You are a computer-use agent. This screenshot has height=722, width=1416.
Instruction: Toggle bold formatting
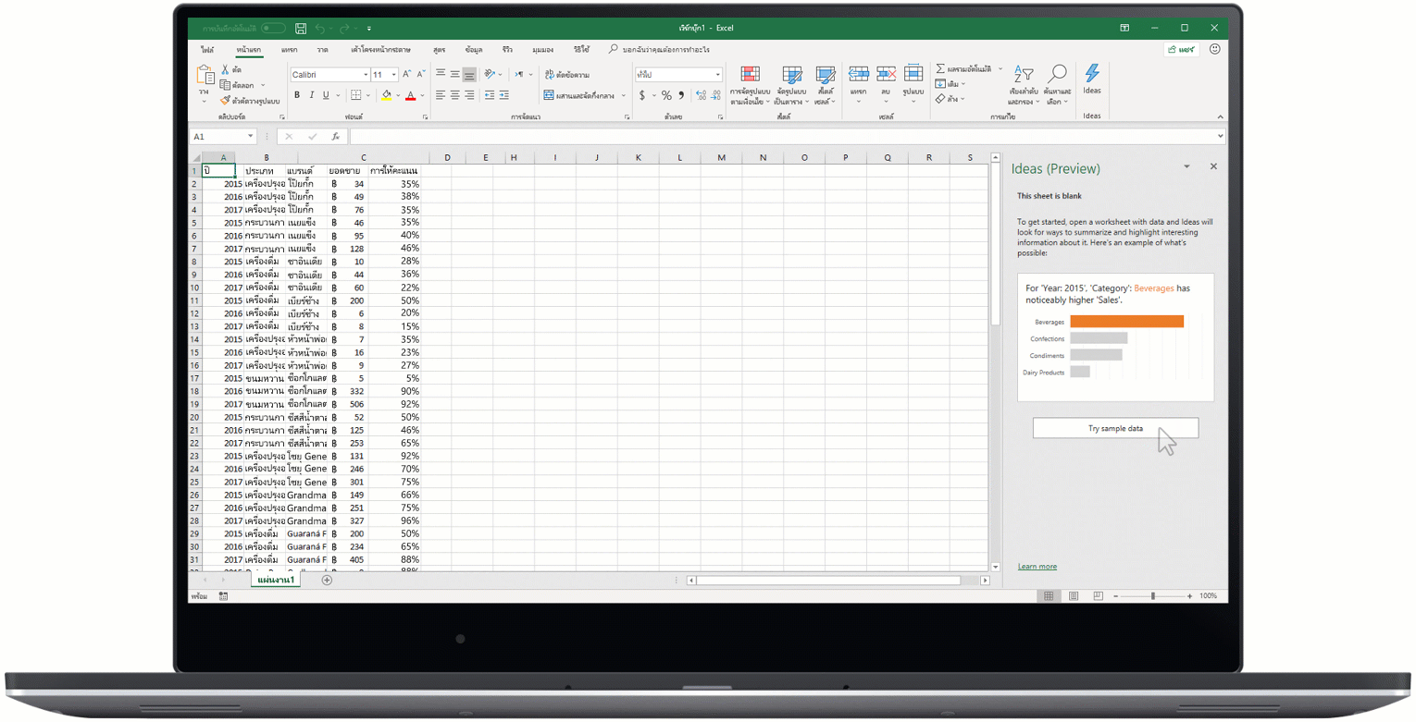(x=297, y=95)
